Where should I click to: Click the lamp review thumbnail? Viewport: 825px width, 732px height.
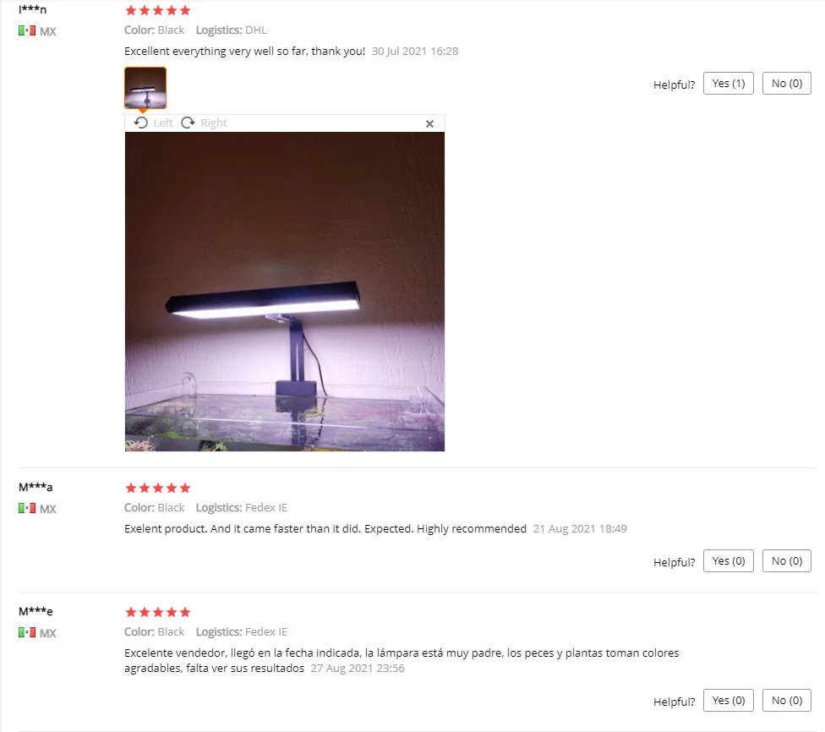[145, 88]
